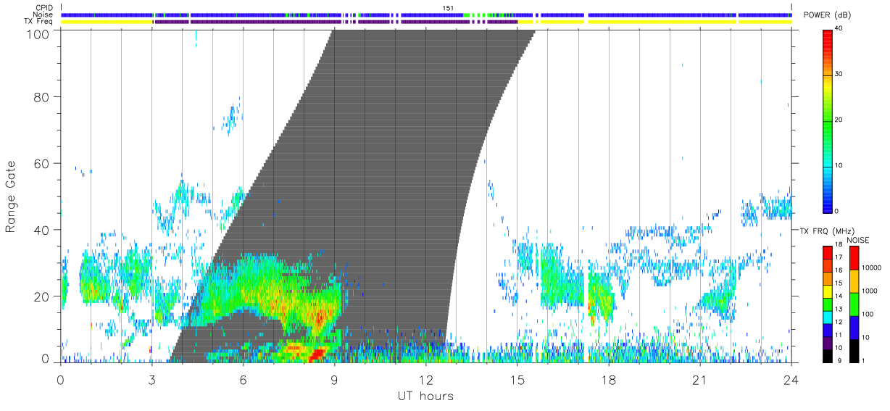The height and width of the screenshot is (411, 890).
Task: Click the 6 tick on UT hours axis
Action: click(244, 378)
